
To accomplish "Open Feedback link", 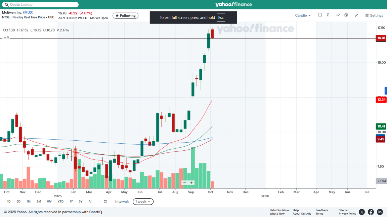I will [x=322, y=210].
